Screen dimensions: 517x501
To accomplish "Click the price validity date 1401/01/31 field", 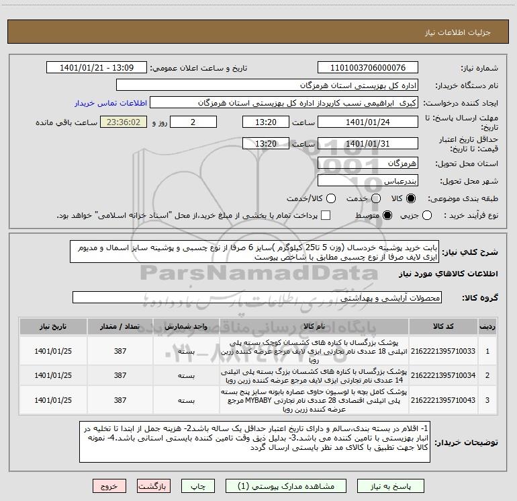I will (368, 143).
